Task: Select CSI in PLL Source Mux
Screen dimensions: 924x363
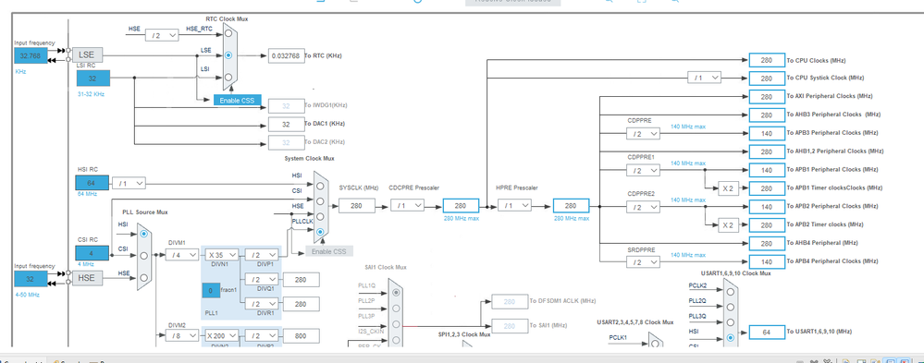Action: 143,255
